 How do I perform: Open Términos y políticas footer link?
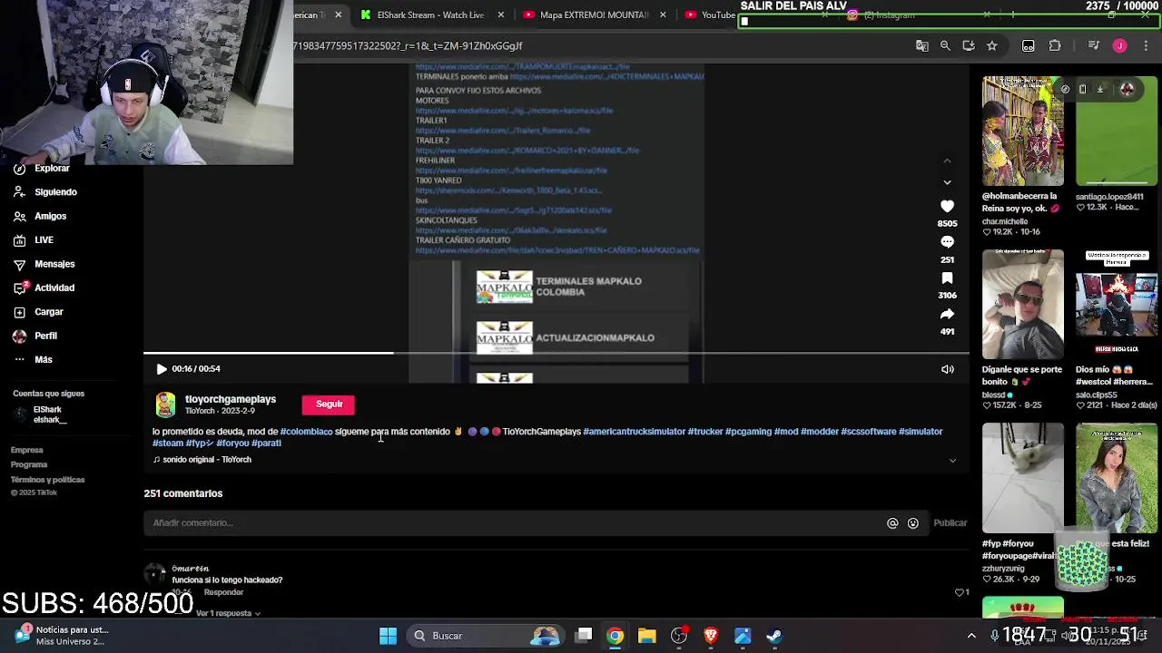coord(47,480)
